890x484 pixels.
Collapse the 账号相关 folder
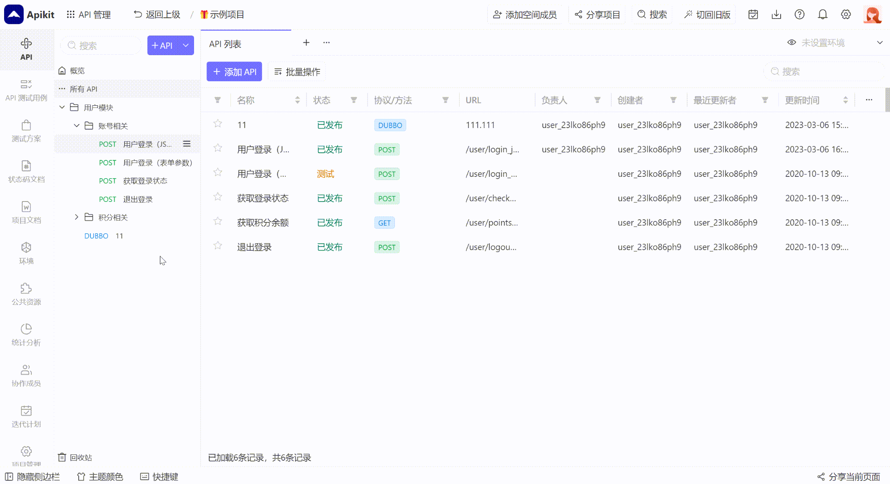(x=76, y=125)
